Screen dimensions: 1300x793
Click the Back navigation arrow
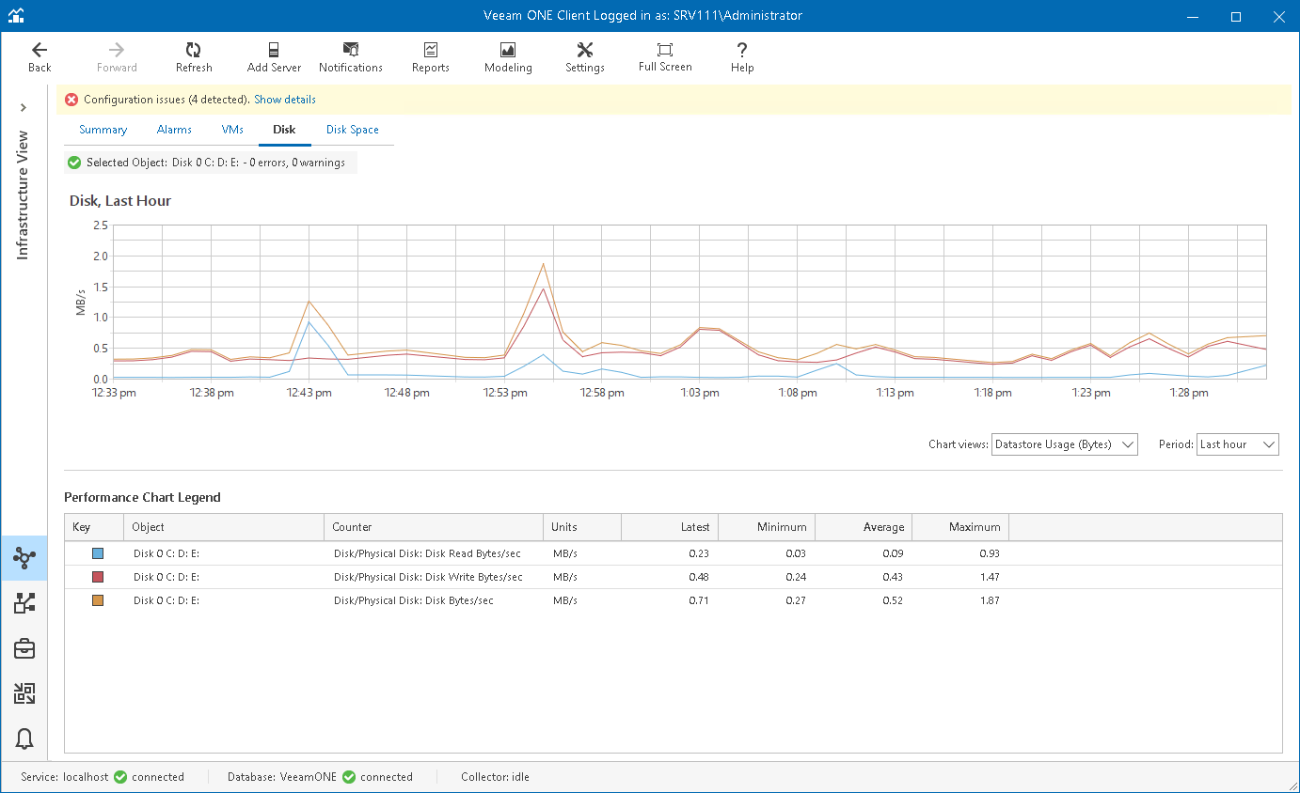(x=40, y=56)
